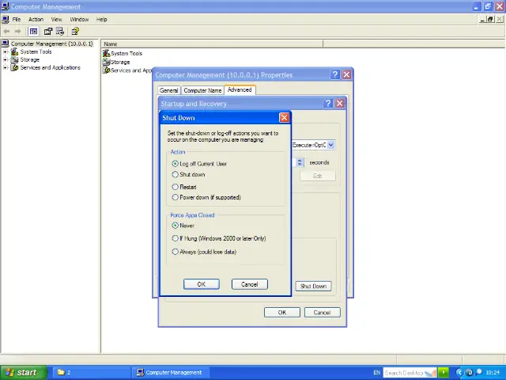The height and width of the screenshot is (380, 506).
Task: Click the MMC console icon left of File menu
Action: point(6,19)
